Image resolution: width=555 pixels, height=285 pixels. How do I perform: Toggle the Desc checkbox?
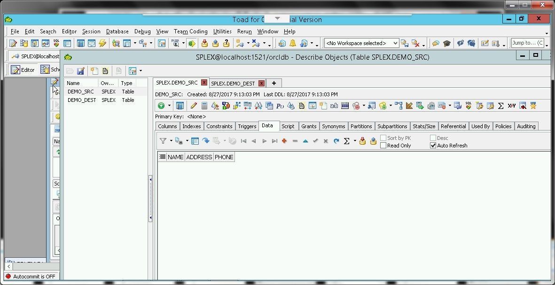coord(433,138)
